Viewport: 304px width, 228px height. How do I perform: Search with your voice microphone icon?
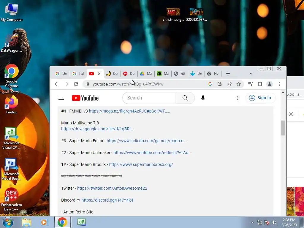pos(203,98)
